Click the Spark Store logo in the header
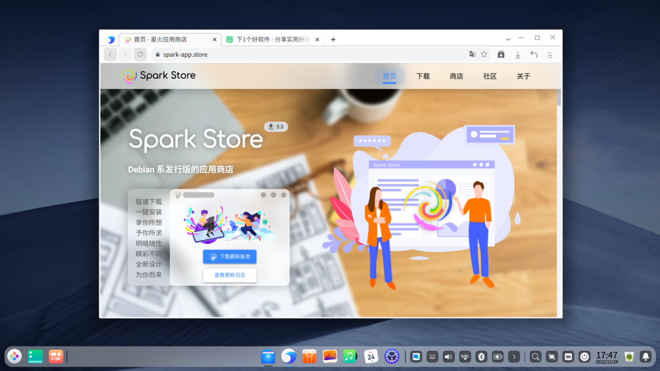The image size is (660, 371). (159, 76)
